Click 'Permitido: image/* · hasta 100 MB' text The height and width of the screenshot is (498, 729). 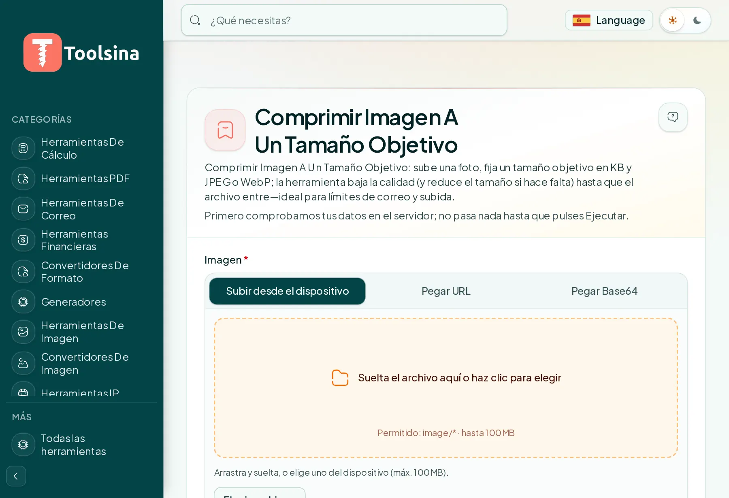pyautogui.click(x=446, y=433)
